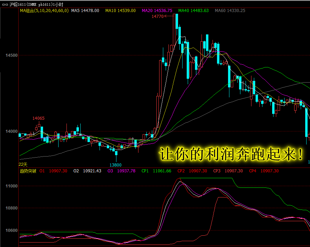The height and width of the screenshot is (247, 310).
Task: Select the O1 10907.30 value
Action: (53, 171)
